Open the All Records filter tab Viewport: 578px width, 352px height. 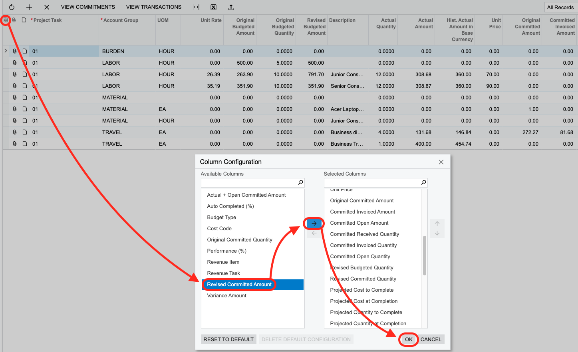(560, 7)
